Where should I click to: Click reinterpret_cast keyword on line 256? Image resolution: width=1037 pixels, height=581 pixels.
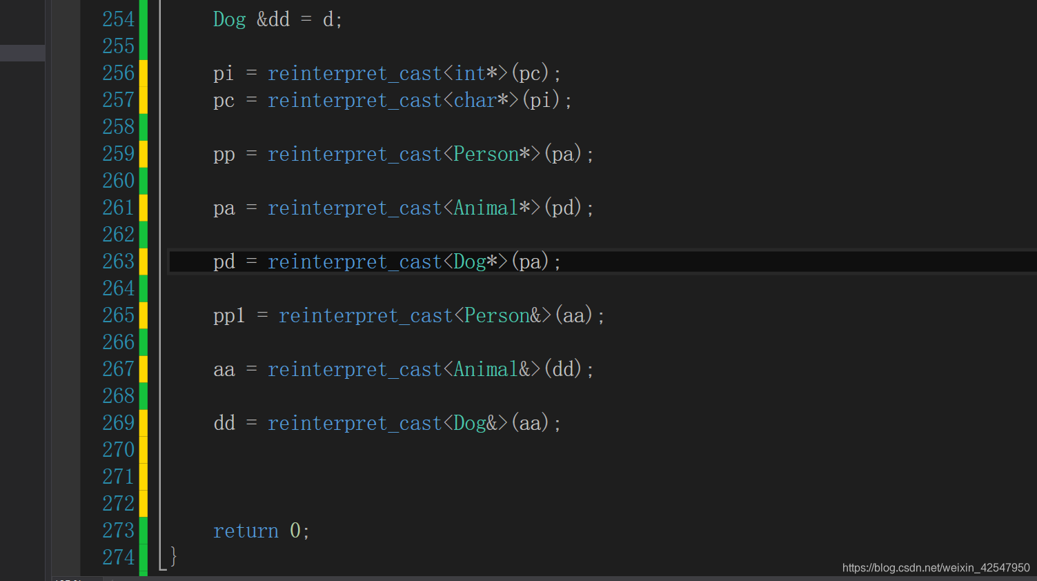coord(355,74)
